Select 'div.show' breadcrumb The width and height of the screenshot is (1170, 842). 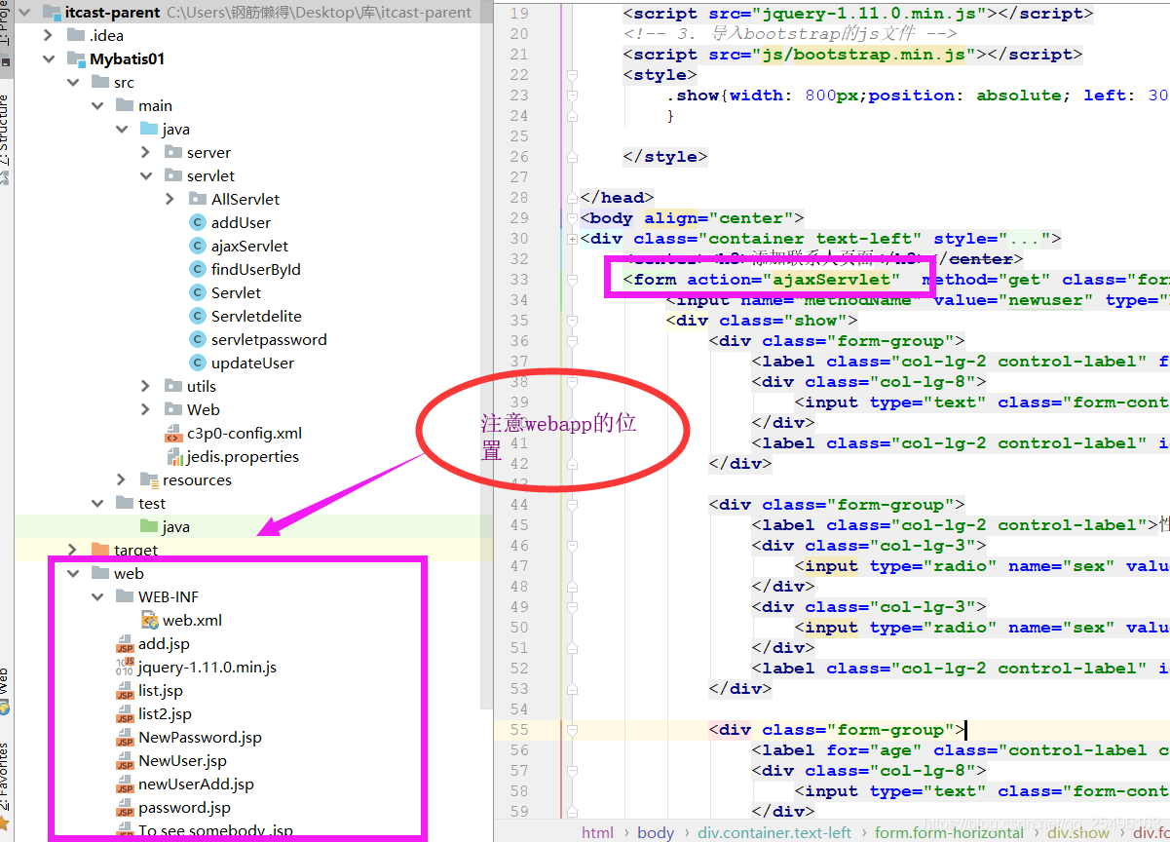pos(1077,832)
